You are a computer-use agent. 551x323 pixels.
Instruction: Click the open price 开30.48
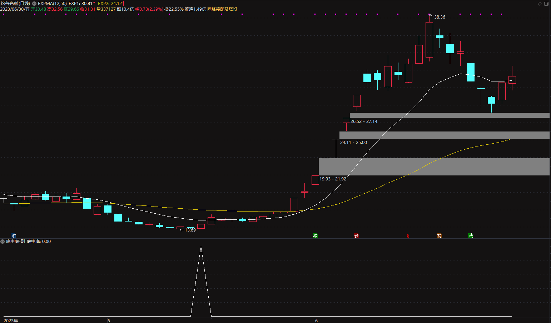38,9
